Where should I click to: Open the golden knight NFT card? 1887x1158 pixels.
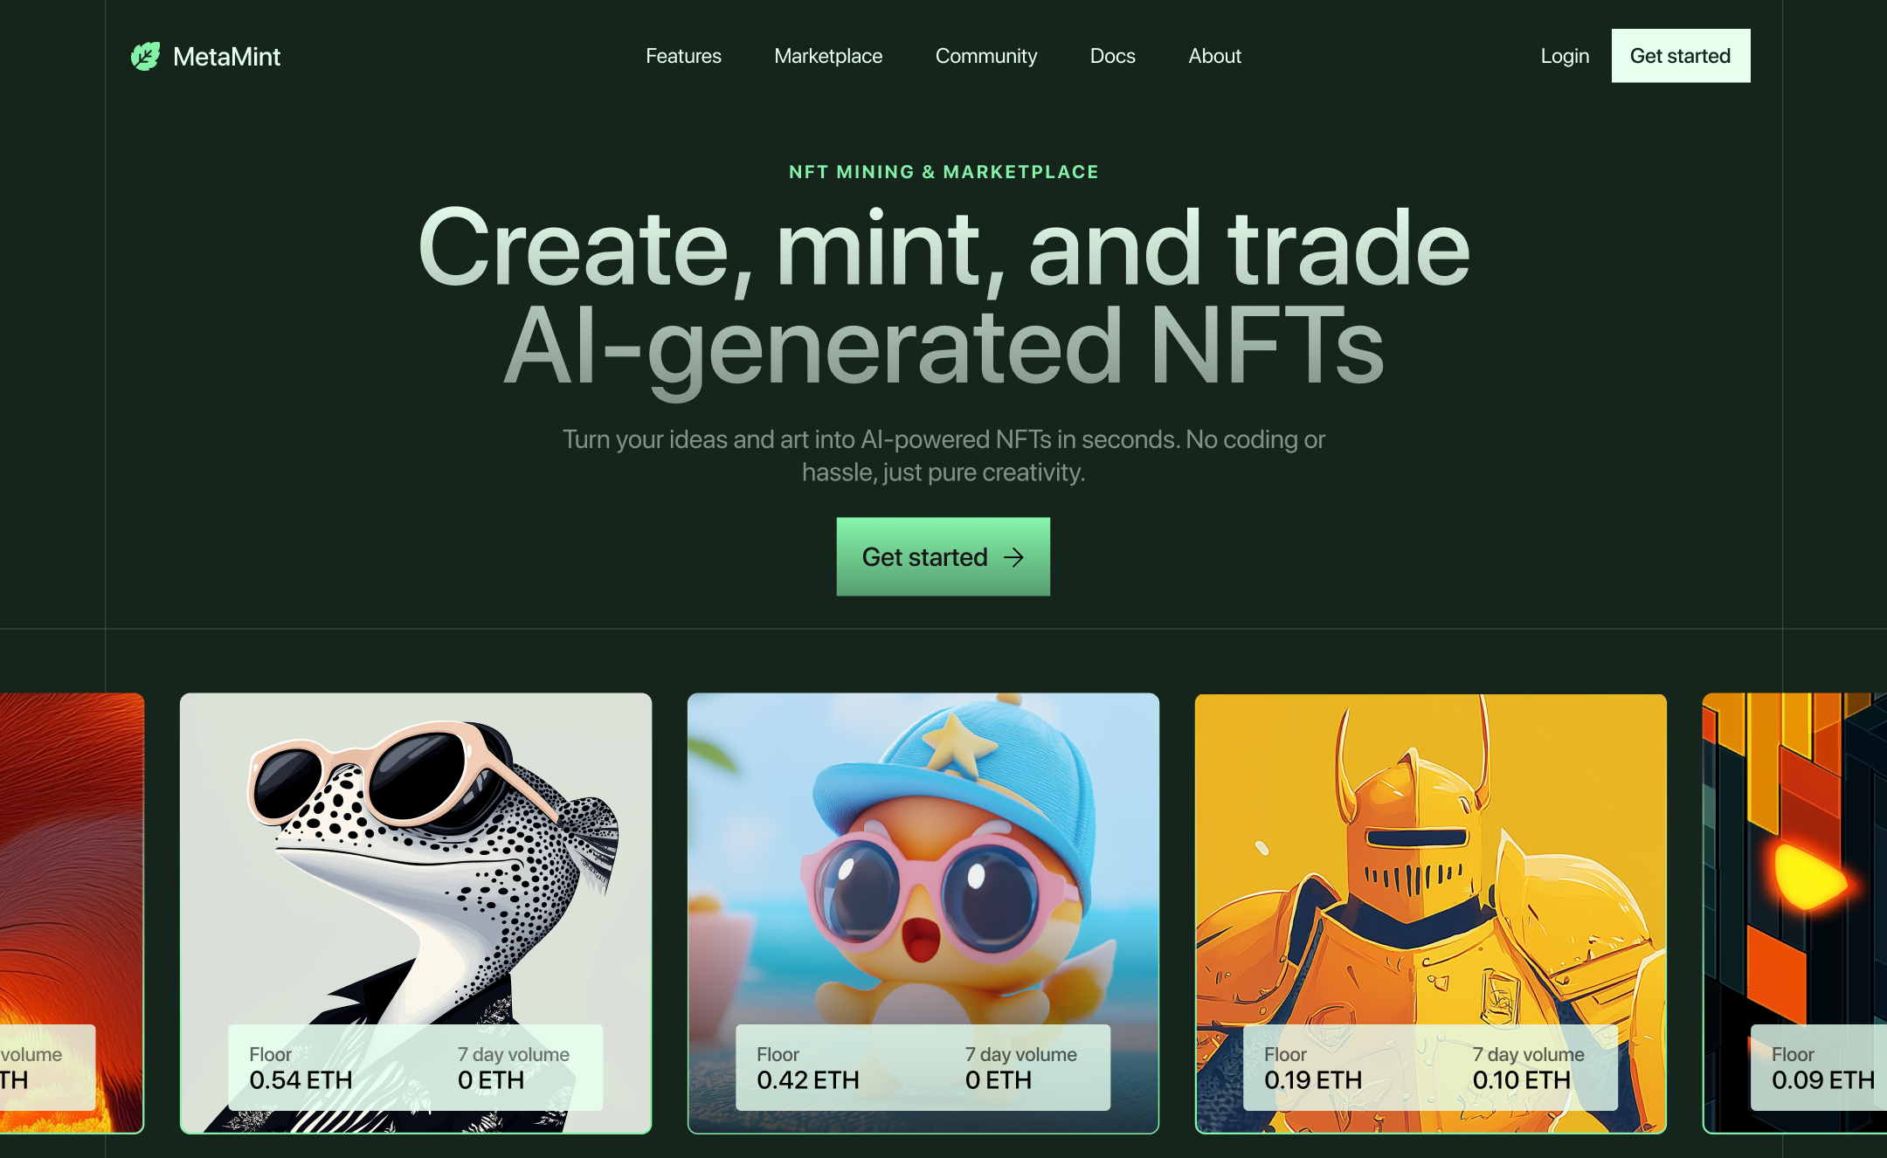pyautogui.click(x=1431, y=913)
